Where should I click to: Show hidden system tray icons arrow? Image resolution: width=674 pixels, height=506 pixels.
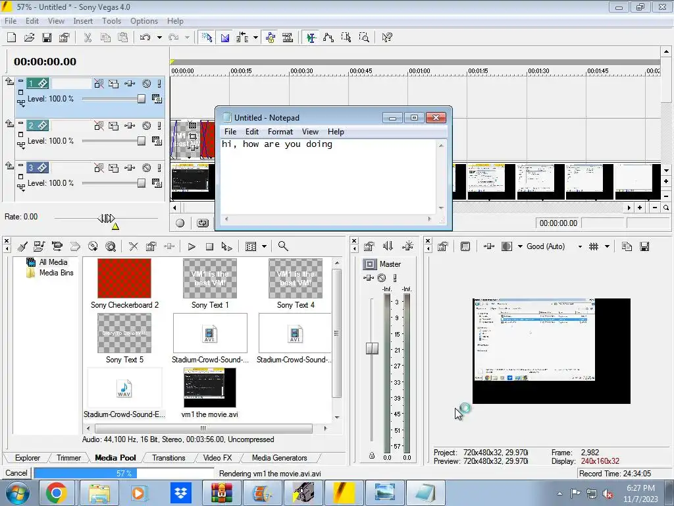[x=559, y=493]
